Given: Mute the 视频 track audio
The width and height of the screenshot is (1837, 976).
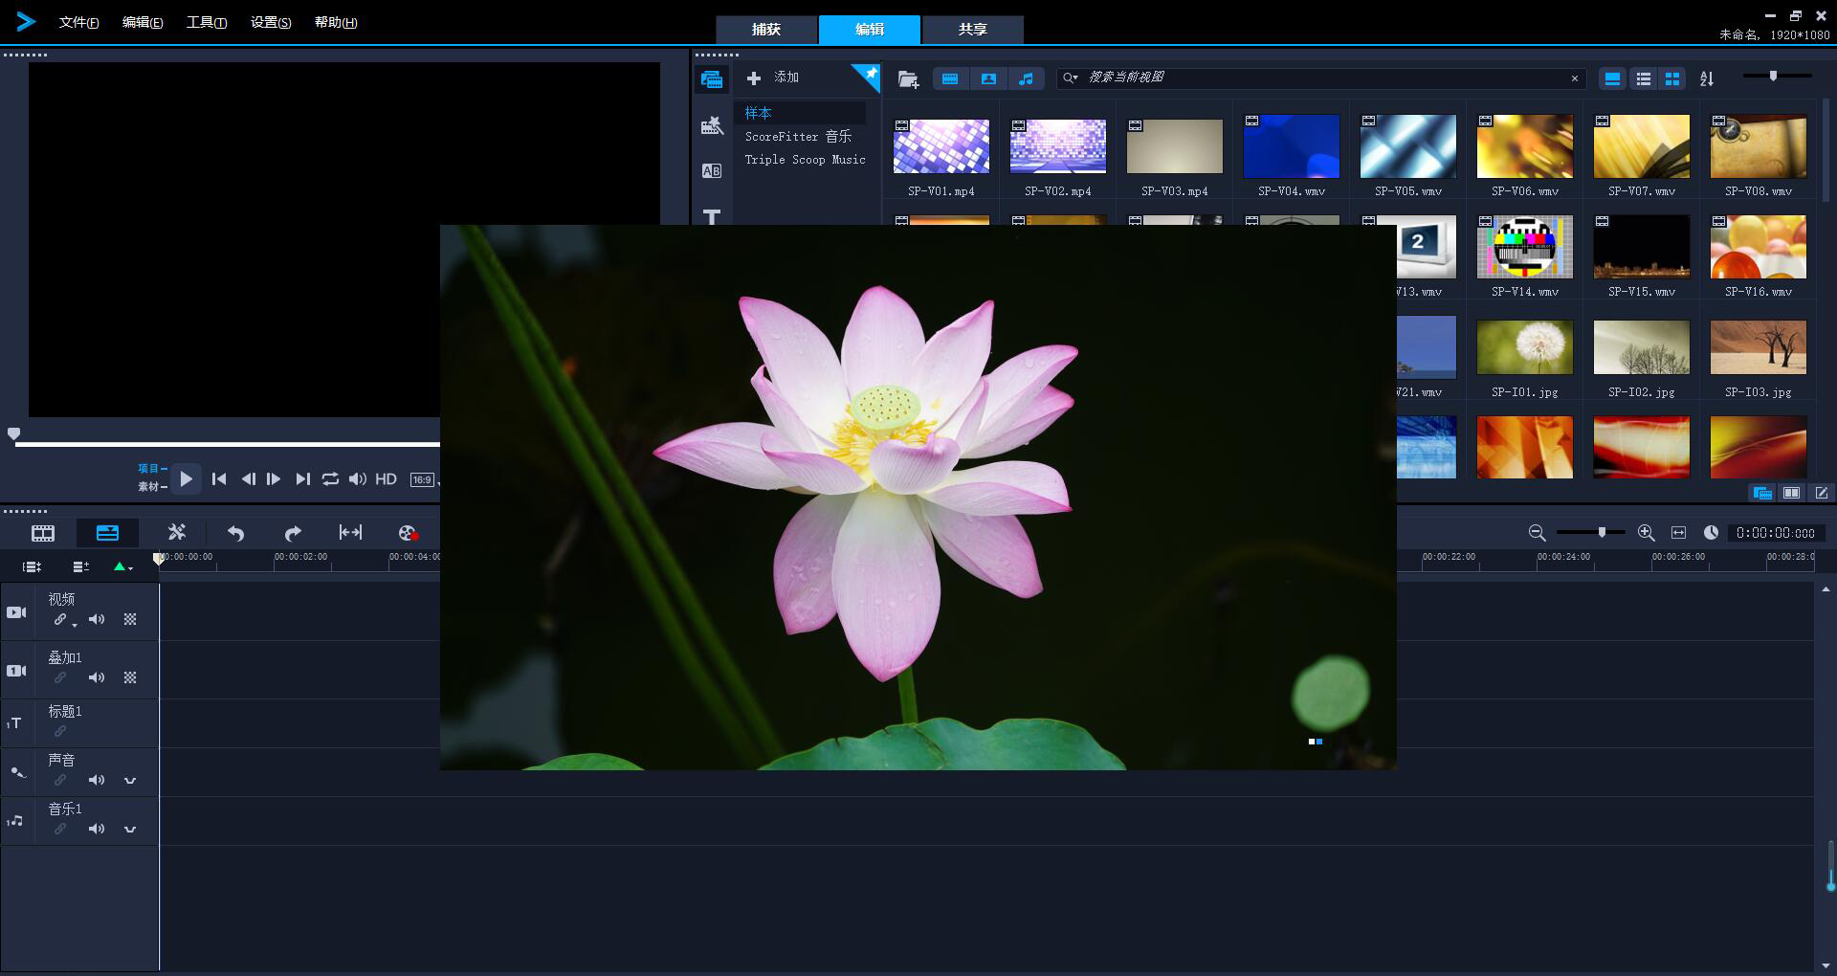Looking at the screenshot, I should 97,619.
